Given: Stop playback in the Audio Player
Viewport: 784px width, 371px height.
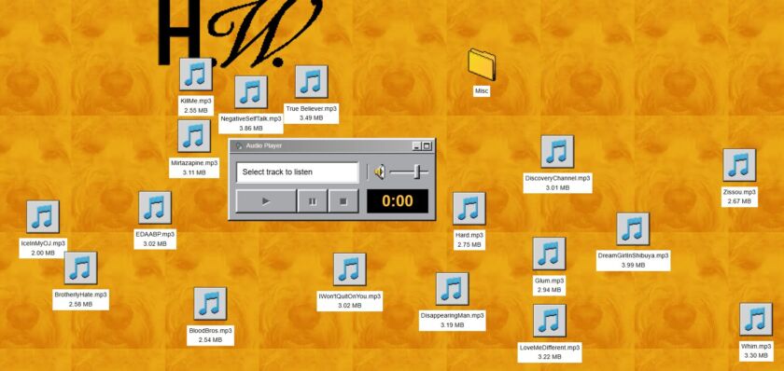Looking at the screenshot, I should pos(343,201).
